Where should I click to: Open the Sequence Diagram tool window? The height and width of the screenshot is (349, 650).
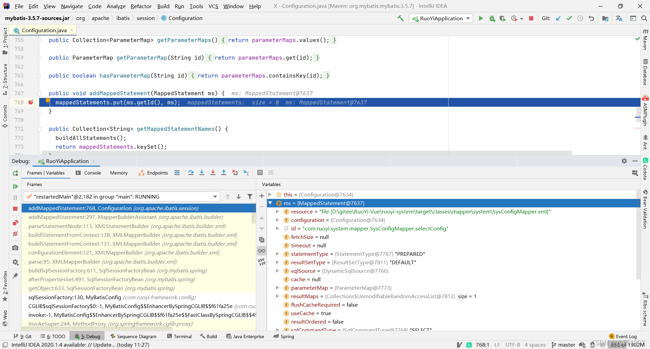[x=133, y=336]
